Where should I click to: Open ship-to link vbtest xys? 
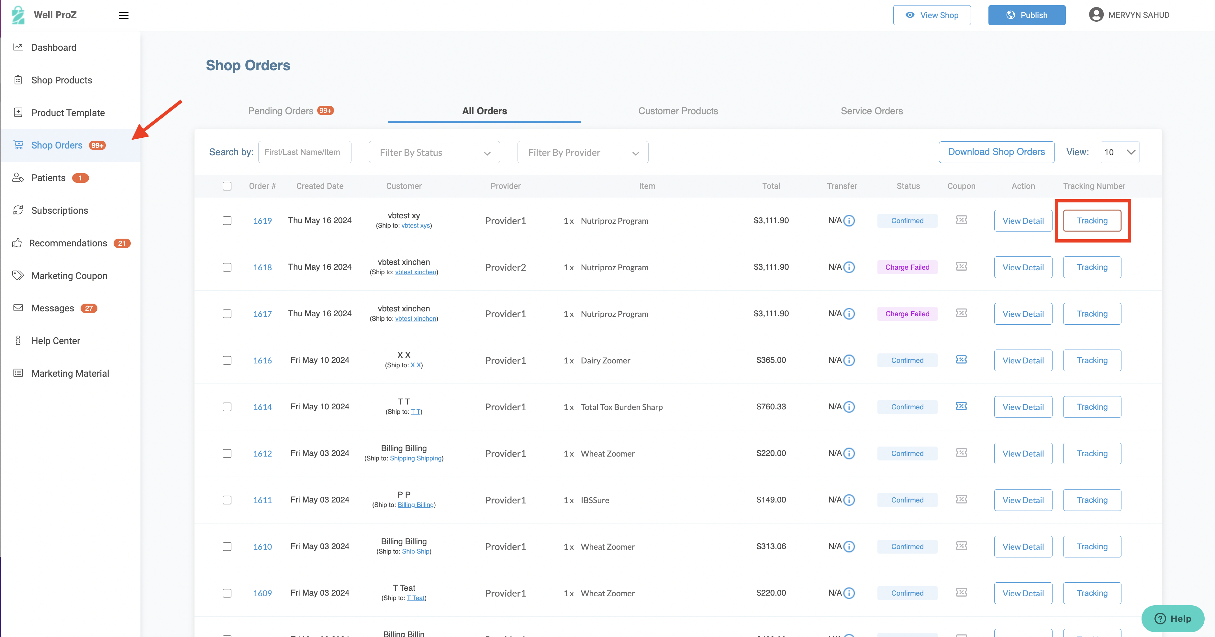point(416,226)
